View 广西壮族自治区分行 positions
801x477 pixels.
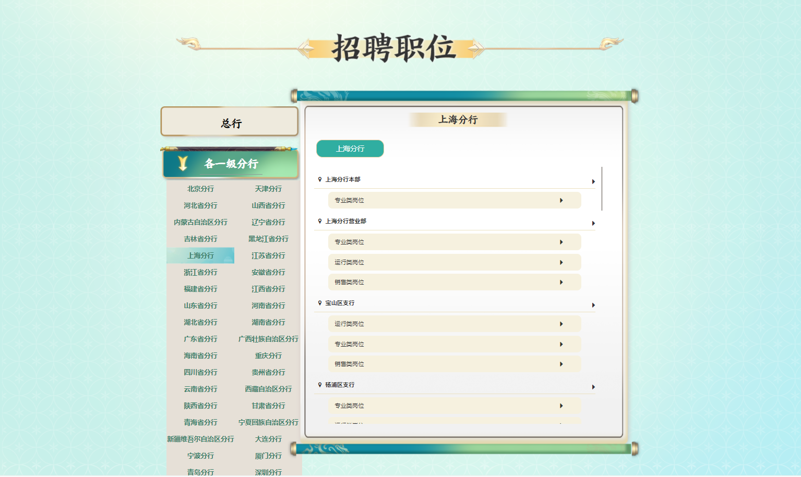click(268, 339)
